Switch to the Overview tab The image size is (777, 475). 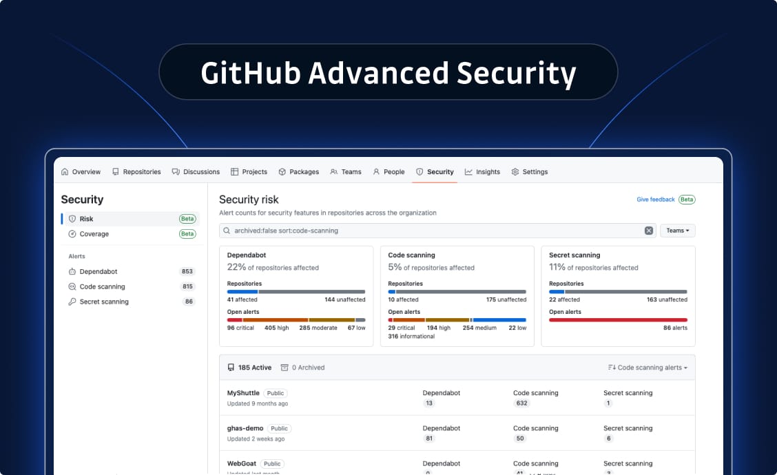coord(81,171)
